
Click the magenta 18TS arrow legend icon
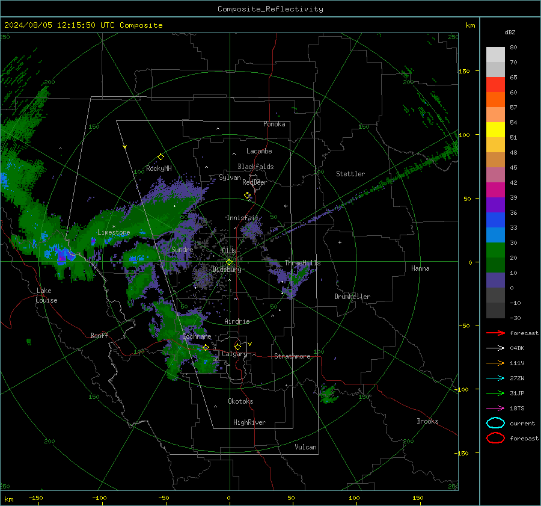495,409
